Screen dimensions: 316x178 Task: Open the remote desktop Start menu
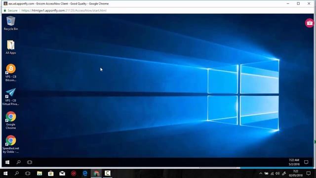[7, 162]
